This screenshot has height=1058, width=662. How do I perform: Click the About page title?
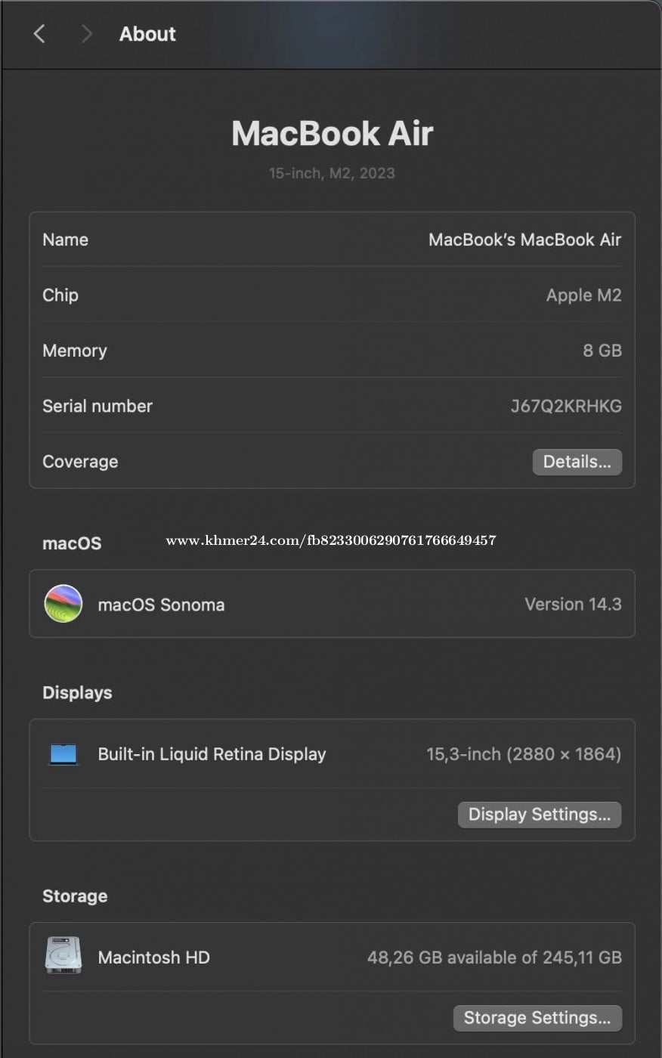point(147,34)
